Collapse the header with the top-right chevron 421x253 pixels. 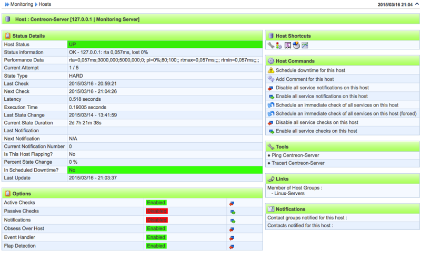pyautogui.click(x=416, y=4)
